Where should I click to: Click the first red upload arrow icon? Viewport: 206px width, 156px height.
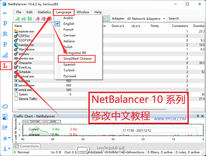[x=38, y=19]
